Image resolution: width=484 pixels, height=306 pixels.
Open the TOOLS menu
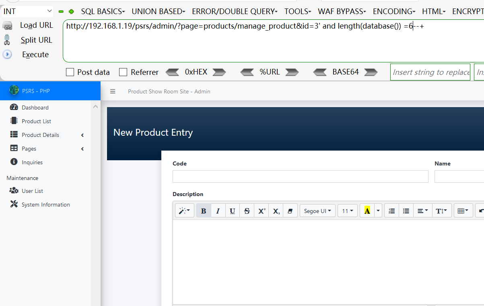(x=298, y=12)
